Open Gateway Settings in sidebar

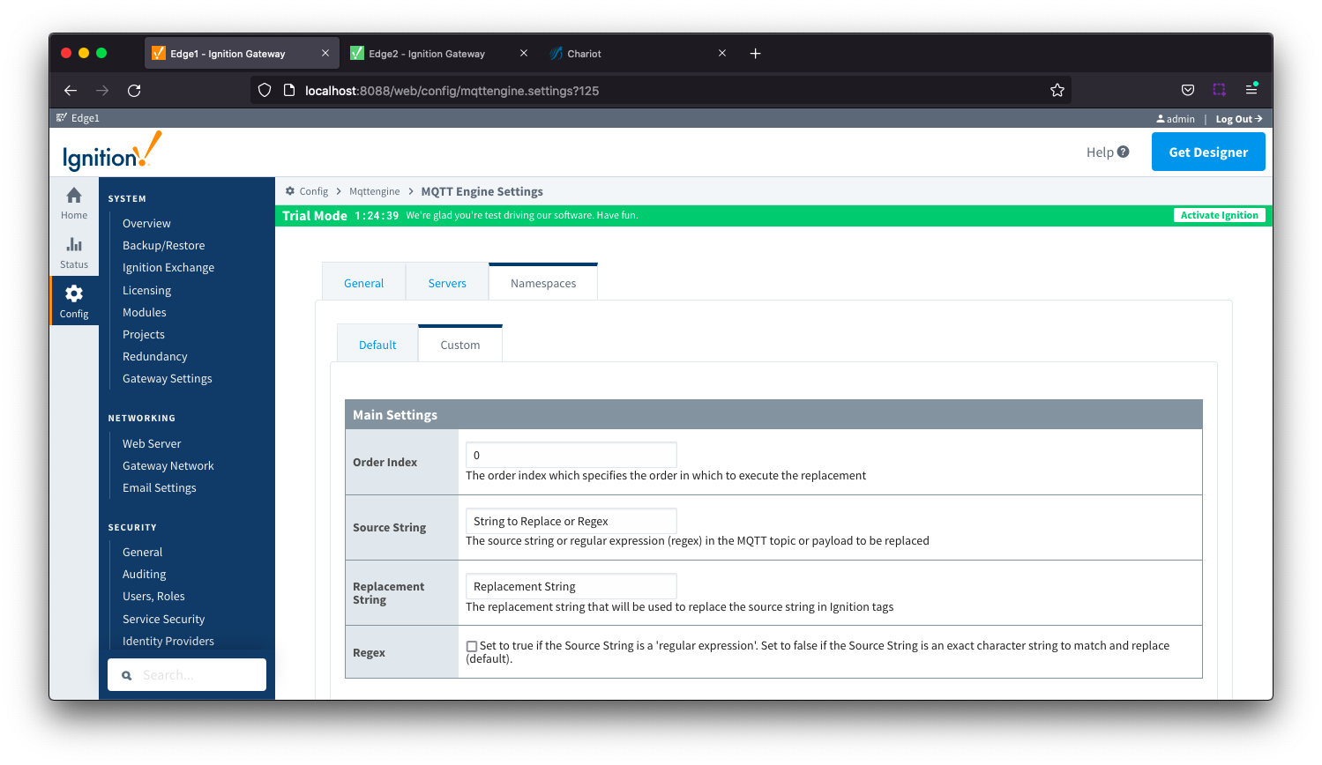coord(168,378)
